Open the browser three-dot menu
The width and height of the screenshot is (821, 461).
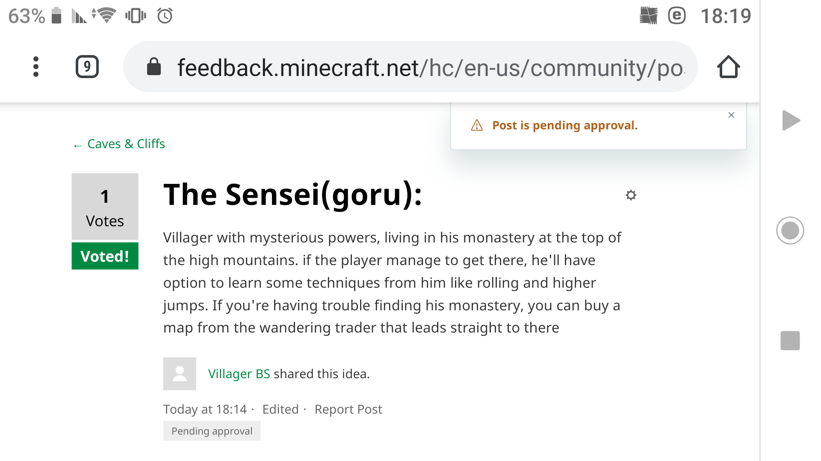click(x=36, y=67)
